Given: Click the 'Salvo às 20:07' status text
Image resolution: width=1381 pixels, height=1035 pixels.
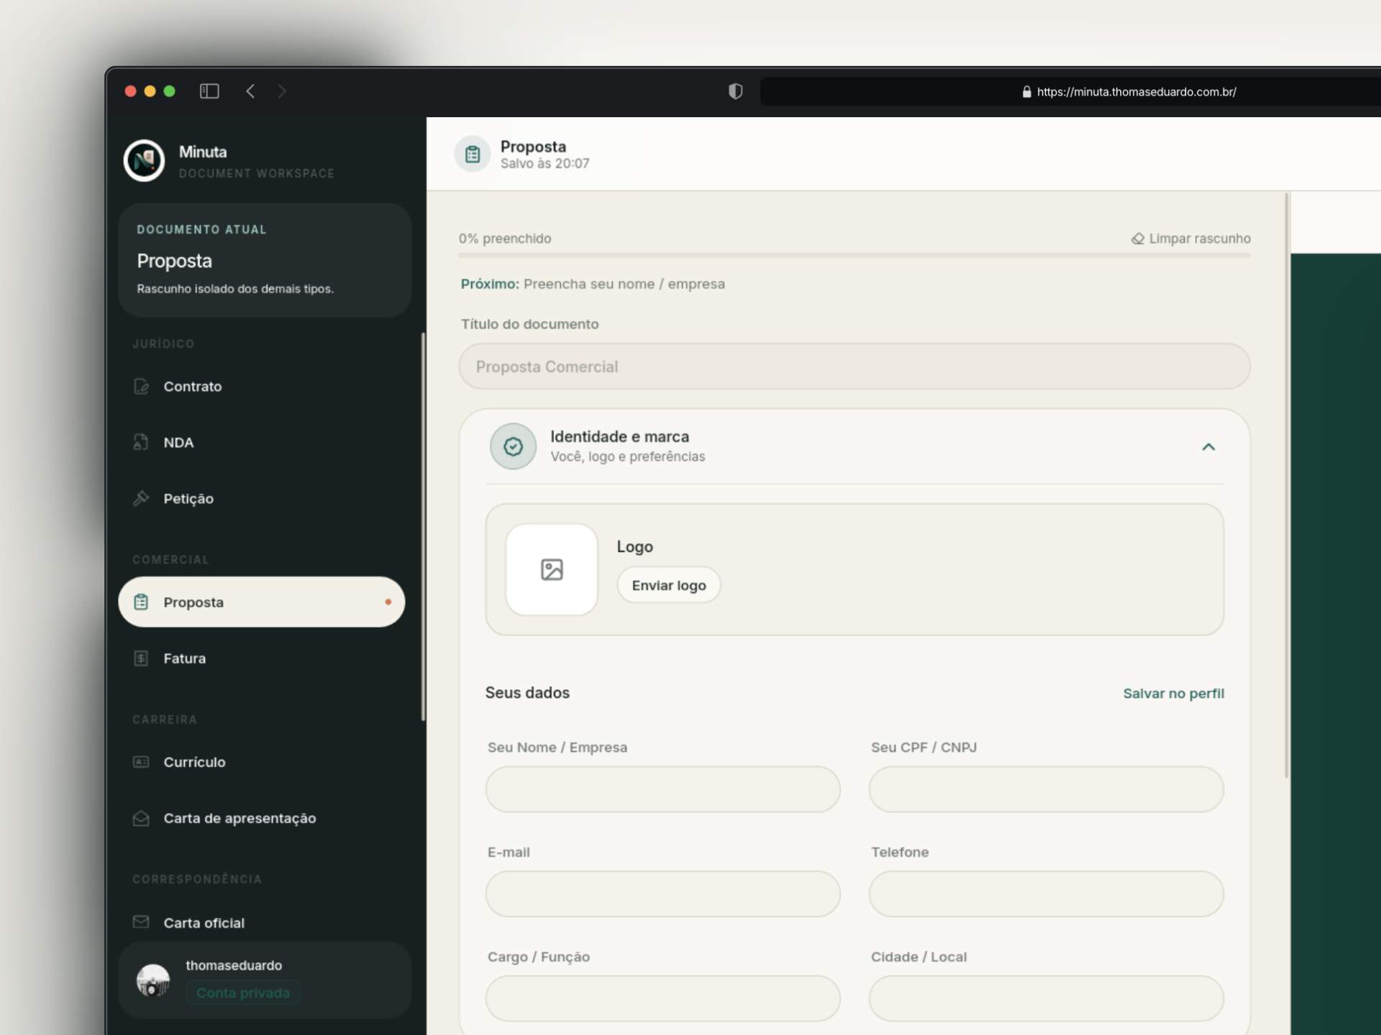Looking at the screenshot, I should click(x=545, y=164).
